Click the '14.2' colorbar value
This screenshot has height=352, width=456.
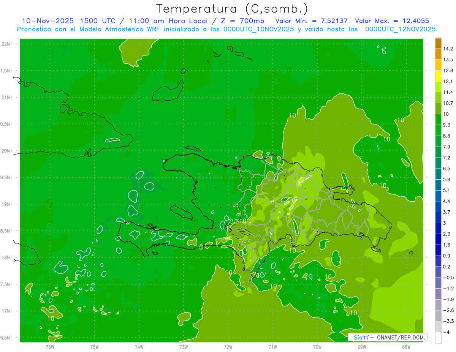pyautogui.click(x=448, y=49)
